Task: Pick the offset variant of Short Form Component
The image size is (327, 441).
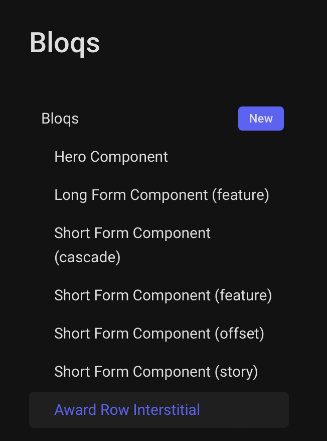Action: pos(159,334)
